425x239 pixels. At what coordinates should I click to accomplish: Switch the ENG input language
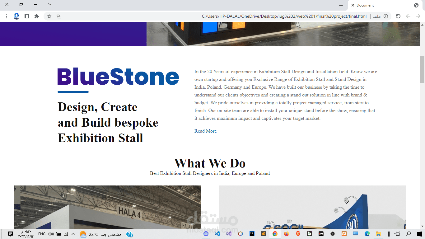click(42, 234)
